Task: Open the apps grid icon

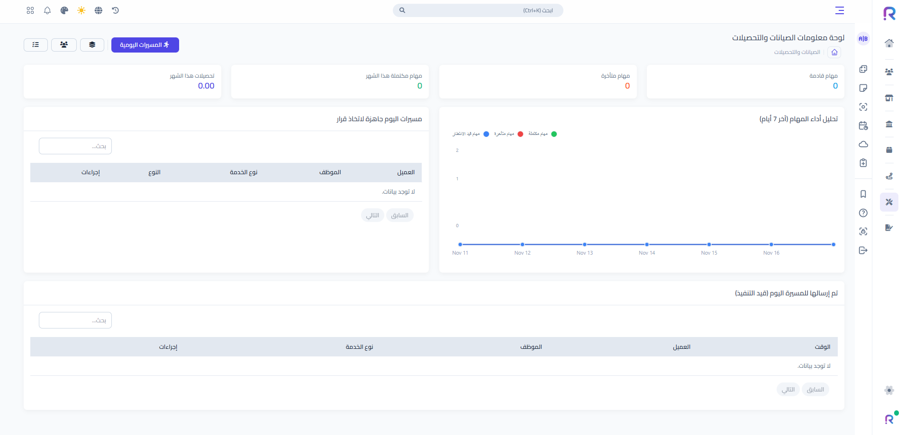Action: coord(30,10)
